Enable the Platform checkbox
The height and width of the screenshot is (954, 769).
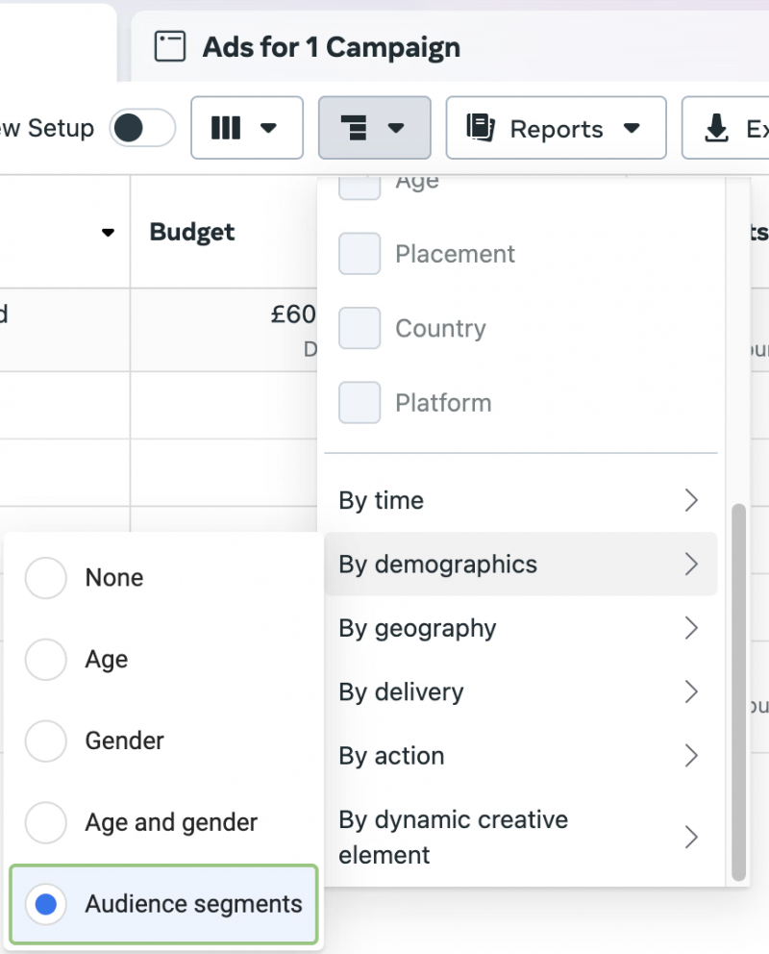360,402
